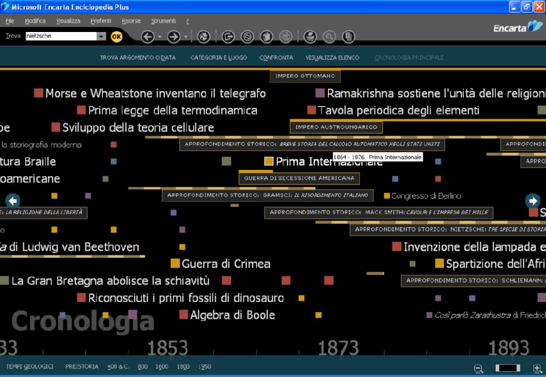
Task: Jump to year 1600 on the timeline
Action: click(162, 367)
